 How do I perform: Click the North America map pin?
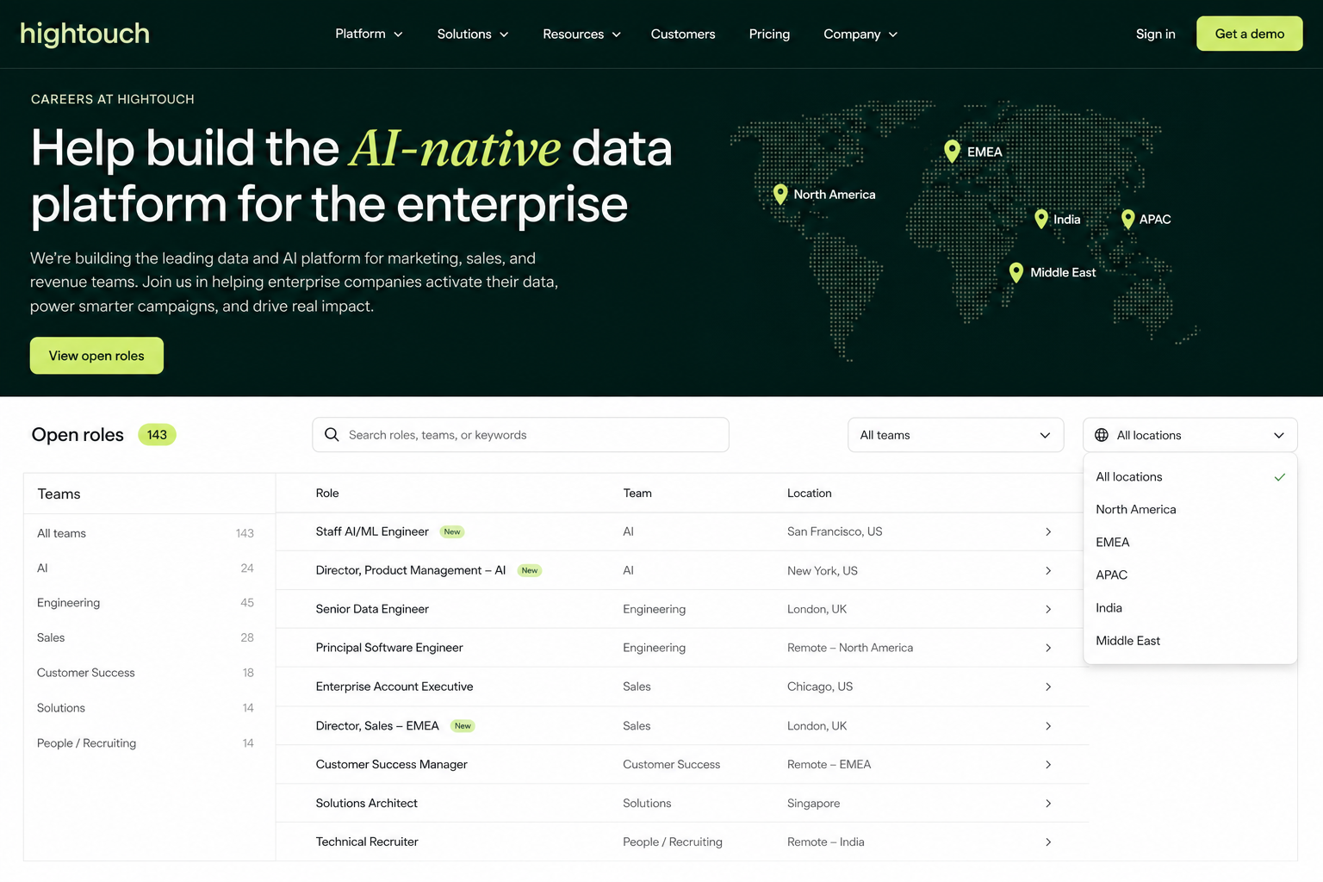click(780, 195)
